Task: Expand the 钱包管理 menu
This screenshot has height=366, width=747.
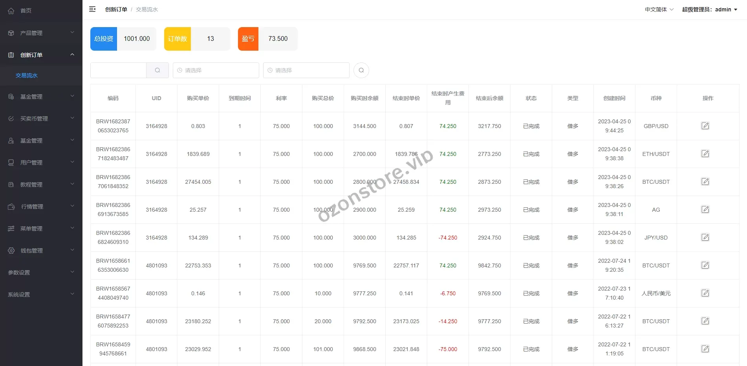Action: (41, 251)
